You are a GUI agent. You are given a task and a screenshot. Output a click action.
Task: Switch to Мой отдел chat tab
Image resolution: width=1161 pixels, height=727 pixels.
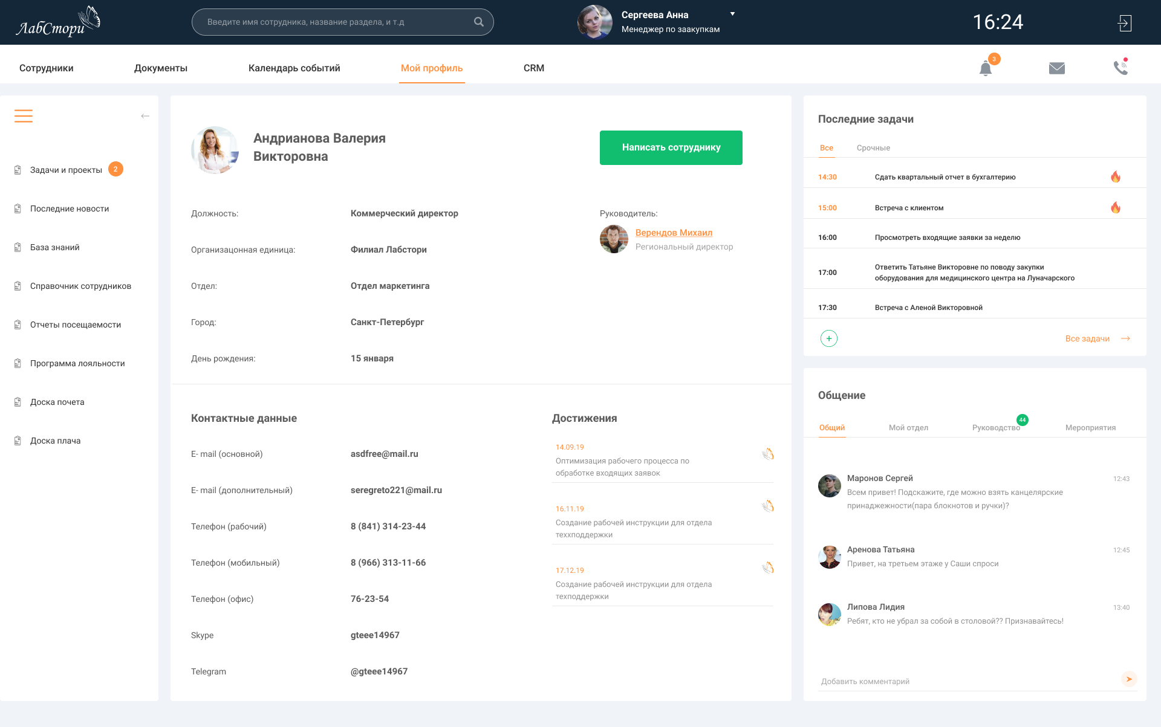[x=908, y=427]
